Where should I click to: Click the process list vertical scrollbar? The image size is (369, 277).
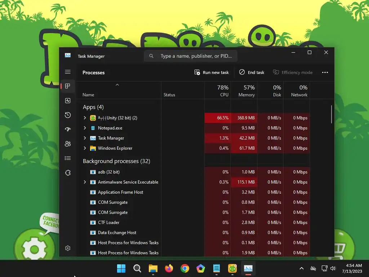tap(332, 114)
